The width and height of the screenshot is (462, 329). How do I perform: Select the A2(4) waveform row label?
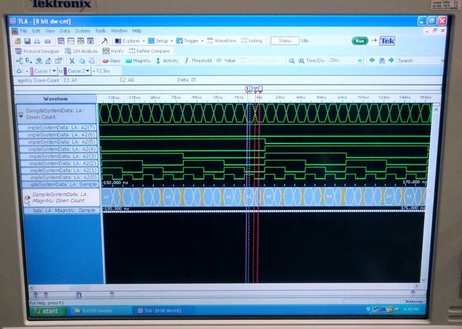58,149
